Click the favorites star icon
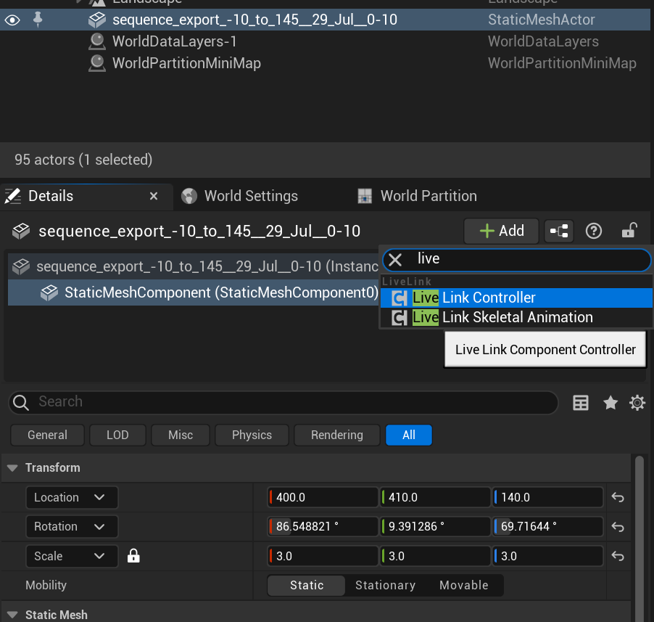654x622 pixels. click(x=610, y=403)
